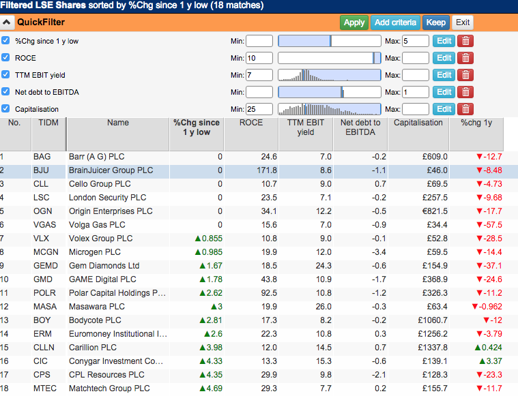Focus the Net debt to EBITDA Max field
The width and height of the screenshot is (518, 396).
tap(415, 92)
